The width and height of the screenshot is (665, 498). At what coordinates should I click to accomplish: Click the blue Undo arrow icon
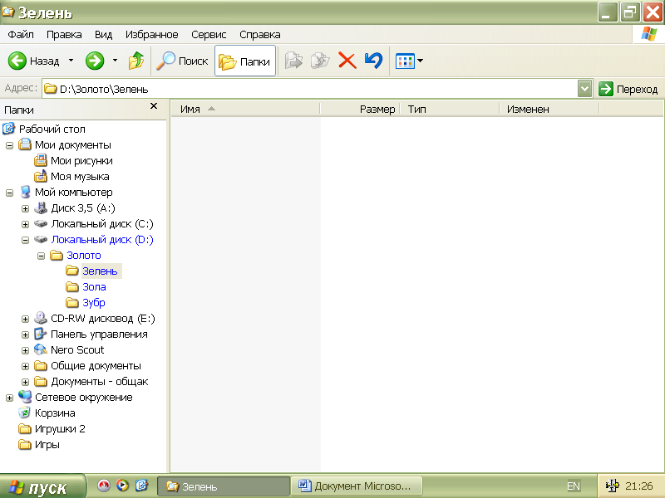[x=373, y=61]
